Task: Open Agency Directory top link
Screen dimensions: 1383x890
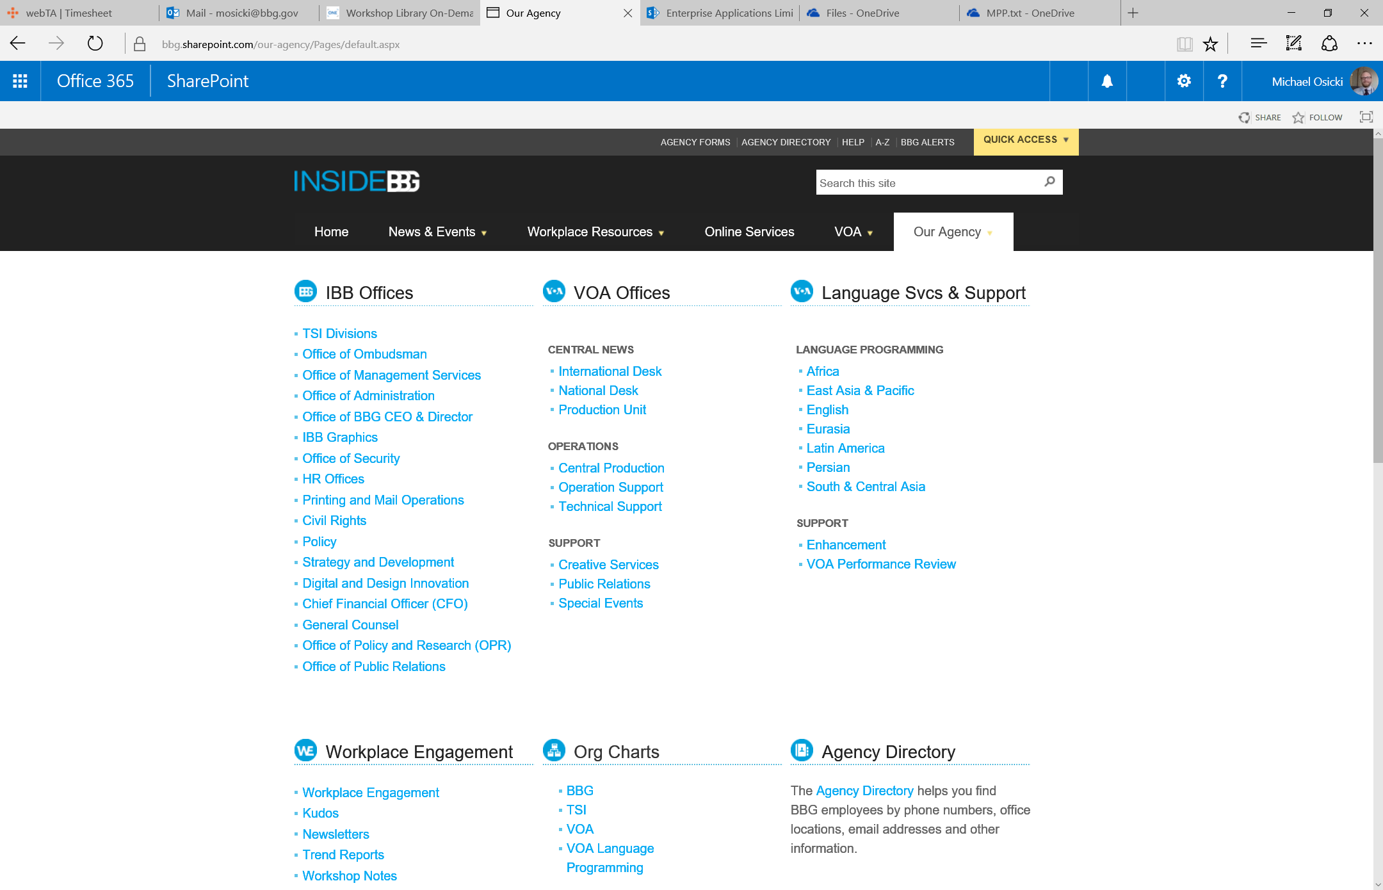Action: click(786, 142)
